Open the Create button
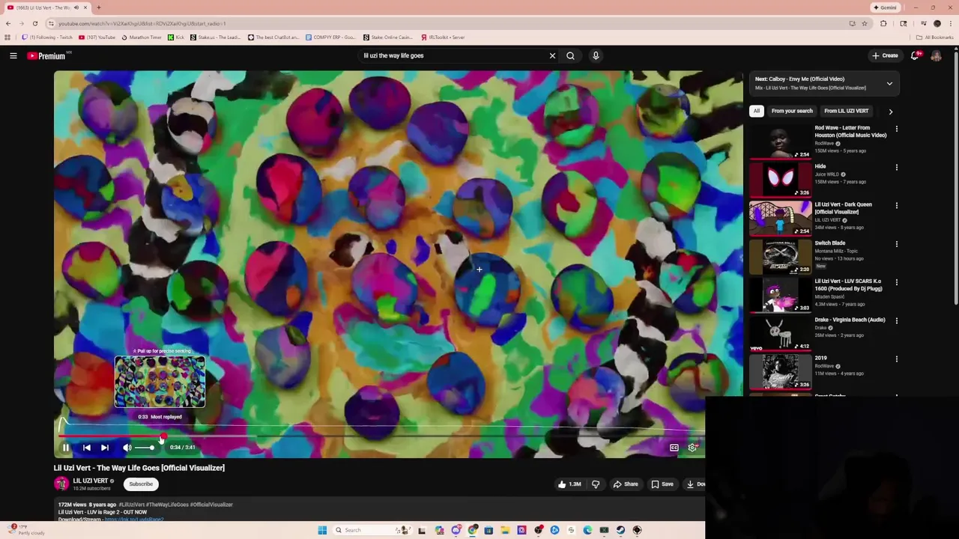The height and width of the screenshot is (539, 959). [x=885, y=55]
